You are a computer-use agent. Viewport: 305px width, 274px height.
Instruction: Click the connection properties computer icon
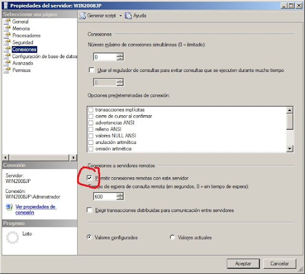click(x=9, y=207)
